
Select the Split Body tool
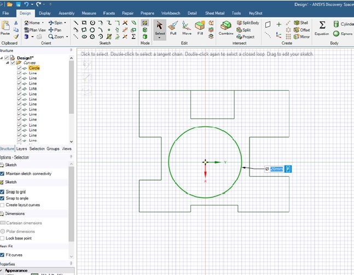pyautogui.click(x=247, y=23)
